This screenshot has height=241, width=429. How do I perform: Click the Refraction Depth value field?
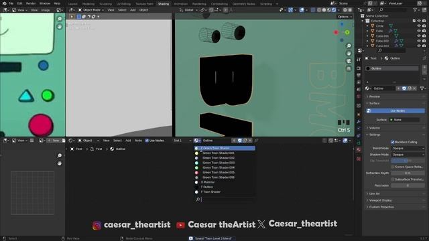click(408, 173)
